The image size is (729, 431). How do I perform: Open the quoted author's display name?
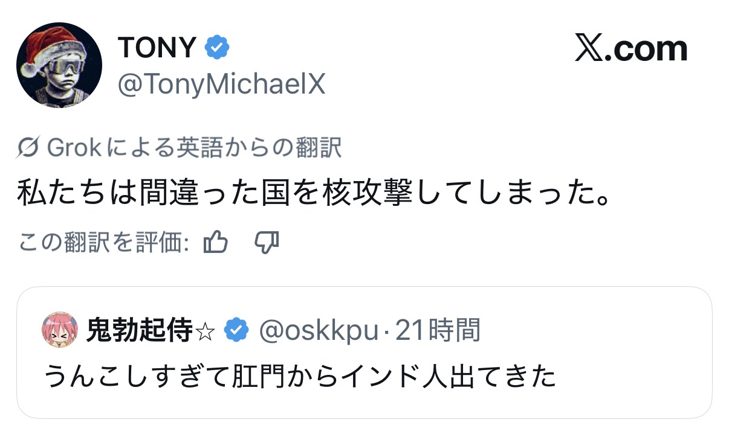[139, 330]
